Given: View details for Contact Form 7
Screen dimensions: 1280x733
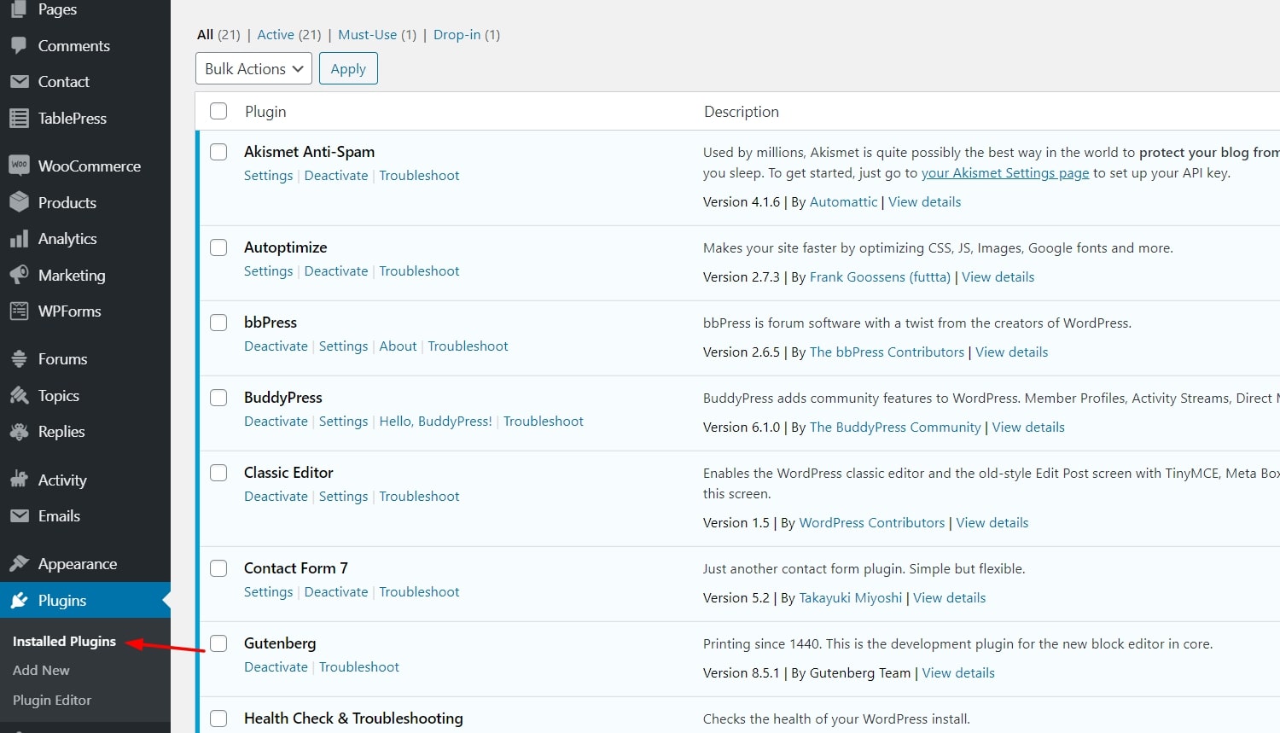Looking at the screenshot, I should click(x=949, y=598).
